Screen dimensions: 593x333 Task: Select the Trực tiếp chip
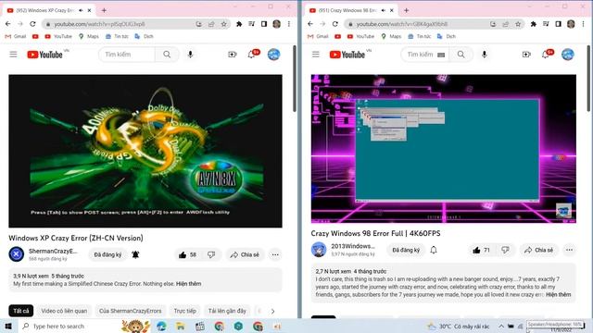point(185,311)
